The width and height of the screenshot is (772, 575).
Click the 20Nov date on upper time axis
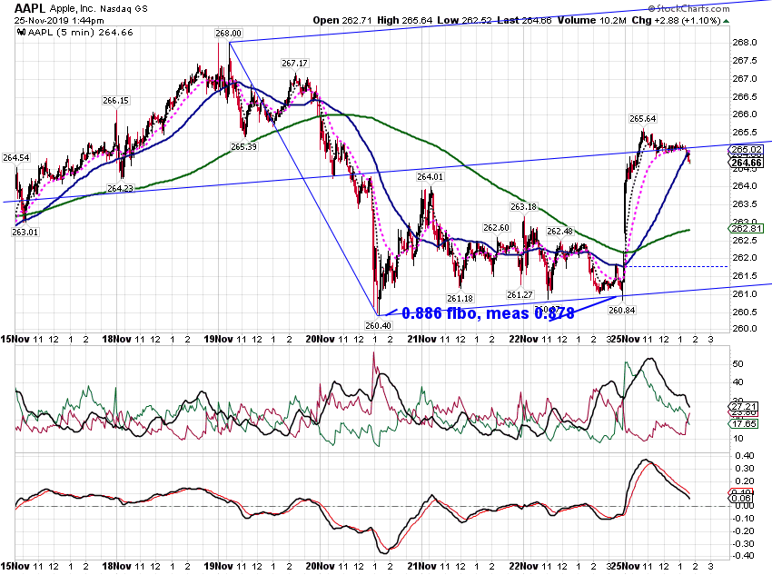[x=320, y=339]
